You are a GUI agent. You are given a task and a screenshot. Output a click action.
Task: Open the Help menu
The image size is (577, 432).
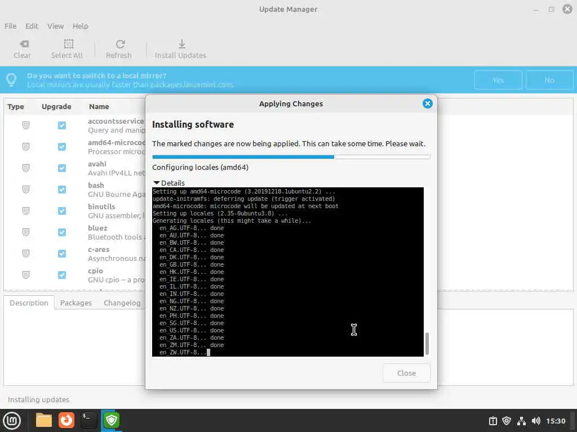click(80, 26)
